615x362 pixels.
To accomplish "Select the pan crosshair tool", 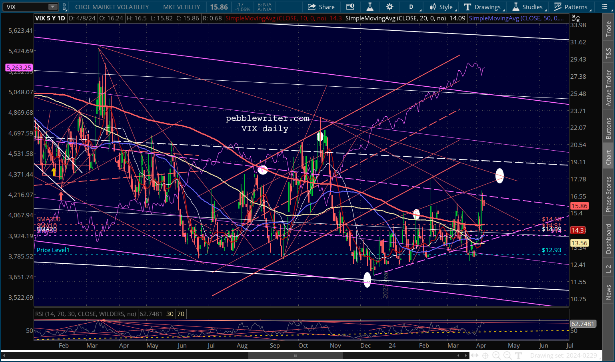I will 485,355.
